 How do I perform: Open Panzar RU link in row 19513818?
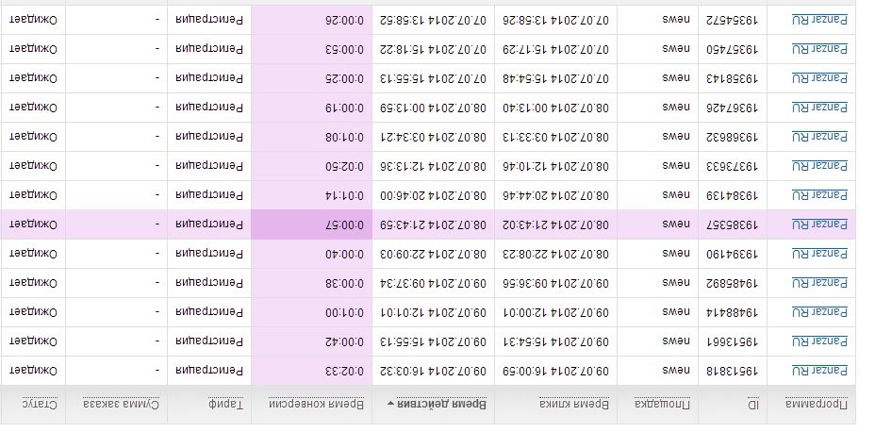[x=819, y=371]
